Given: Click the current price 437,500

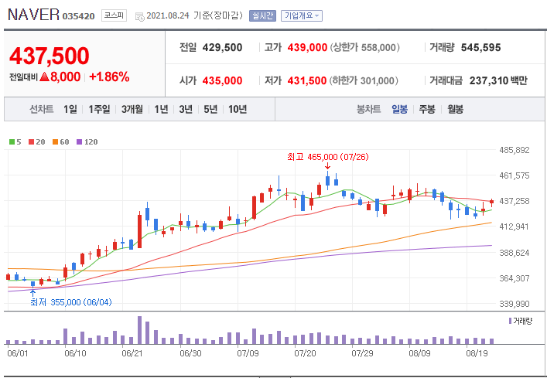Looking at the screenshot, I should [x=50, y=56].
